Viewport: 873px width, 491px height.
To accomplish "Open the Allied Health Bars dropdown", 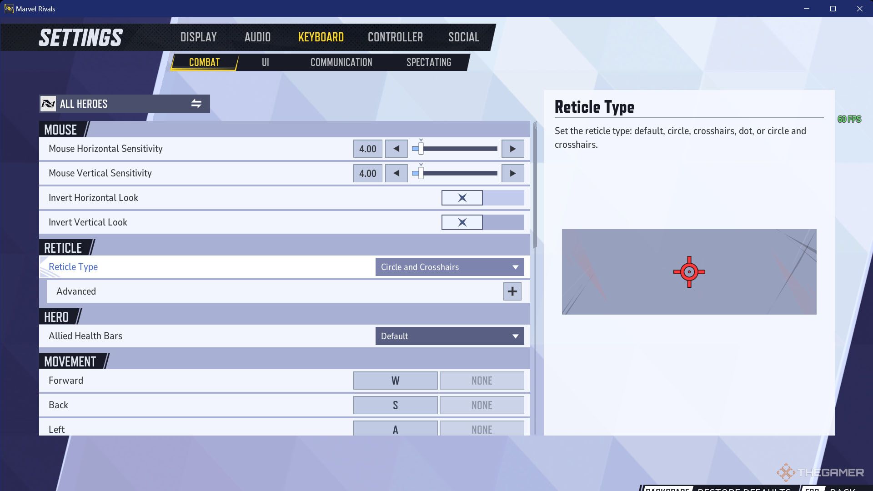I will (x=449, y=336).
